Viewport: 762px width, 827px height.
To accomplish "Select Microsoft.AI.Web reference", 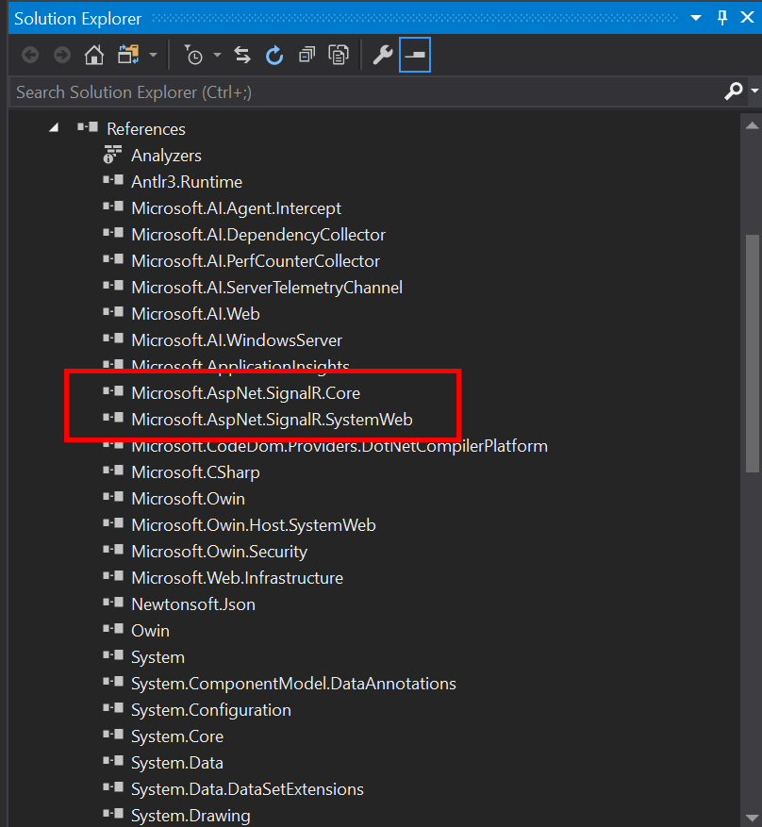I will [195, 314].
